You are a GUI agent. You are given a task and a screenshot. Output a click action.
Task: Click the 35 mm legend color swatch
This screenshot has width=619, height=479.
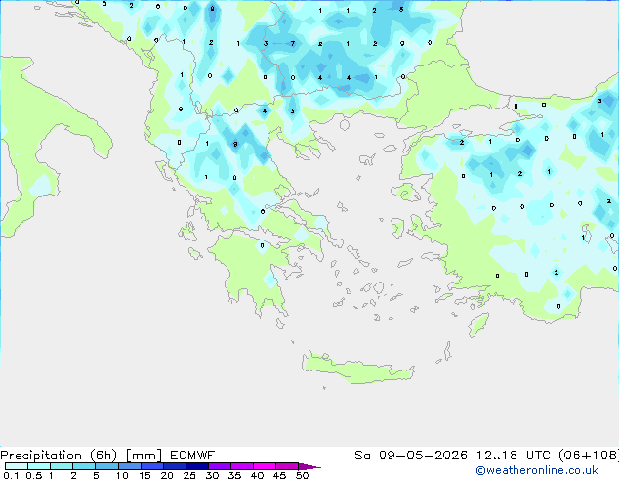click(x=242, y=466)
